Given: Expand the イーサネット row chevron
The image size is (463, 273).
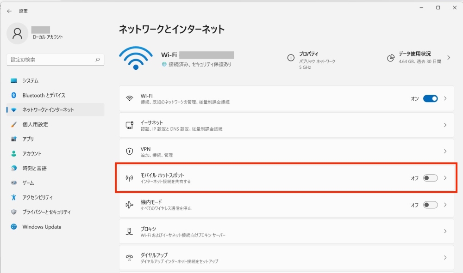Looking at the screenshot, I should click(x=445, y=125).
